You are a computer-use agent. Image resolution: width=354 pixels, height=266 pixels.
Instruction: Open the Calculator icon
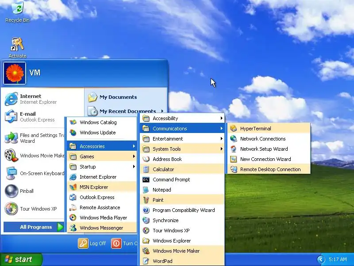click(146, 169)
